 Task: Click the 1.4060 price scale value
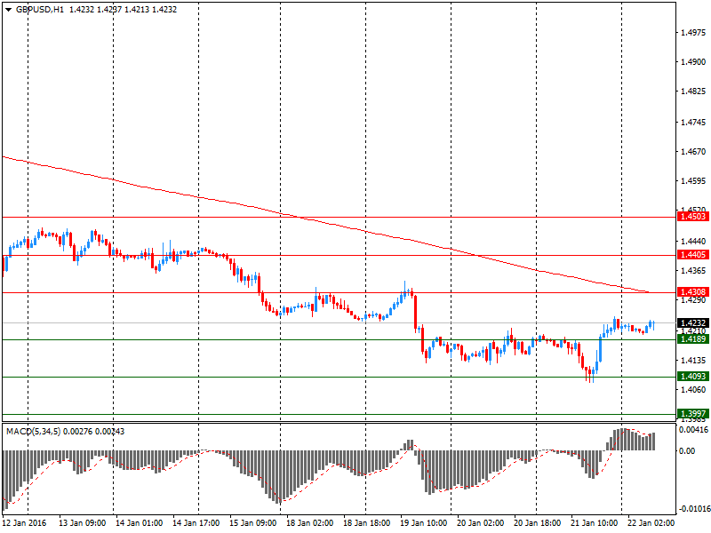click(x=693, y=390)
